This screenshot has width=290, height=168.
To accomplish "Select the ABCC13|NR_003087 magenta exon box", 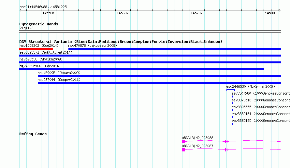I will (x=184, y=150).
